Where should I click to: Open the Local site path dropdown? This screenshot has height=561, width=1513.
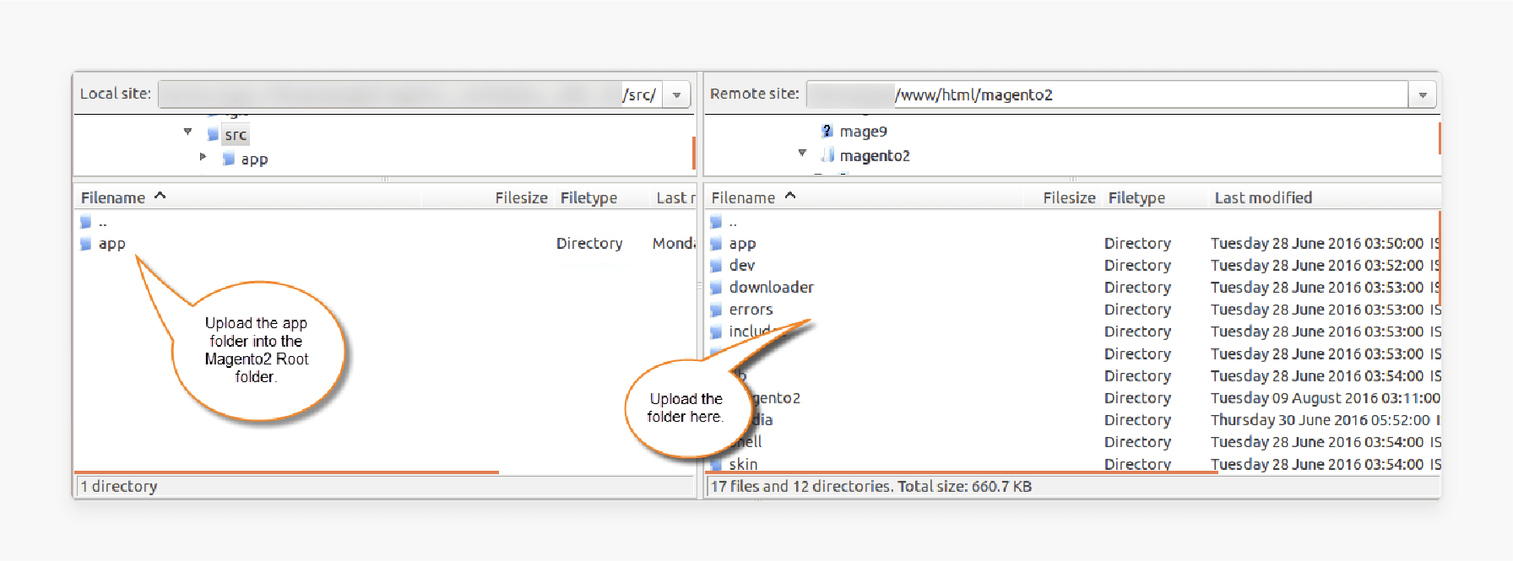click(x=676, y=95)
